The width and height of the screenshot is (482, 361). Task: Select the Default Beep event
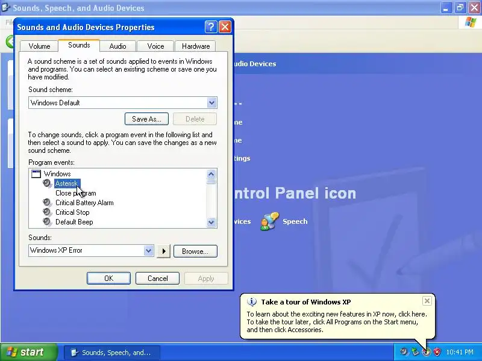pos(74,222)
